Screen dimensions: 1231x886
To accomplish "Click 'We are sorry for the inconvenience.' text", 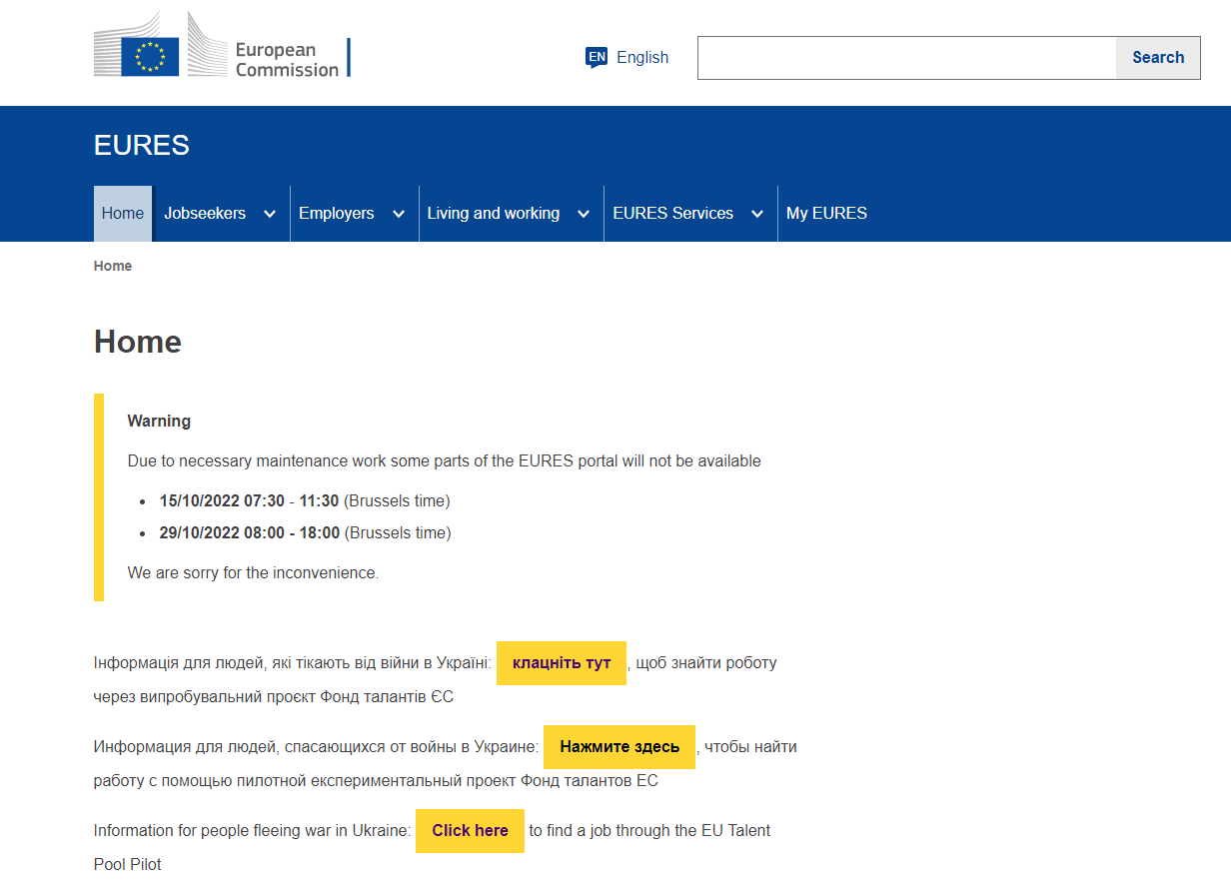I will click(253, 573).
